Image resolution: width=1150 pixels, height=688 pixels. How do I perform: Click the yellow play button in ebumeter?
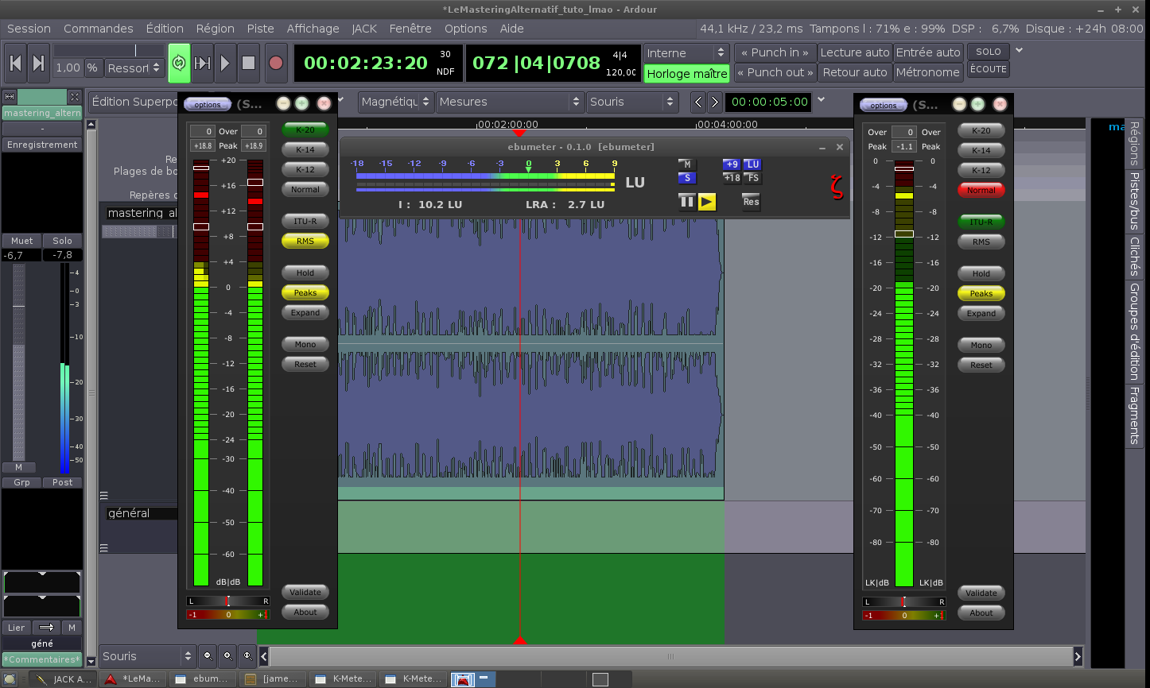707,202
